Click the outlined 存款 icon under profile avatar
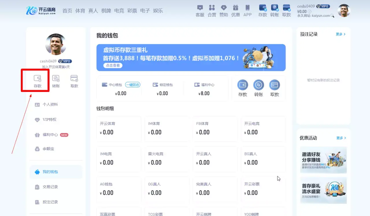This screenshot has width=370, height=216. pyautogui.click(x=38, y=78)
